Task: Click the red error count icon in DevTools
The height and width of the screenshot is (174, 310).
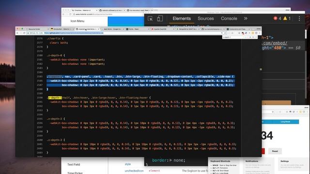Action: click(x=276, y=18)
